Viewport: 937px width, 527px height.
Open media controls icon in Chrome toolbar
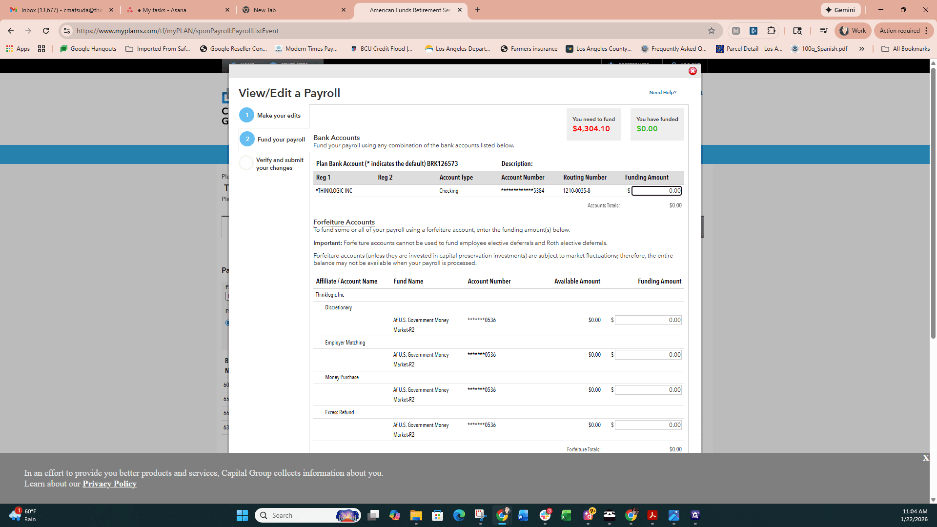click(823, 31)
